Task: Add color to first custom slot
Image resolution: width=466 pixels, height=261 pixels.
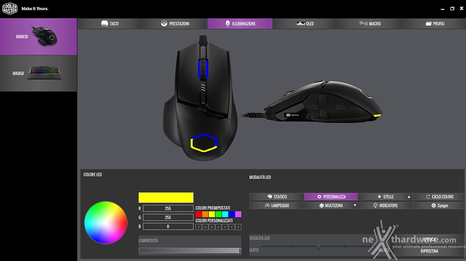Action: click(199, 227)
